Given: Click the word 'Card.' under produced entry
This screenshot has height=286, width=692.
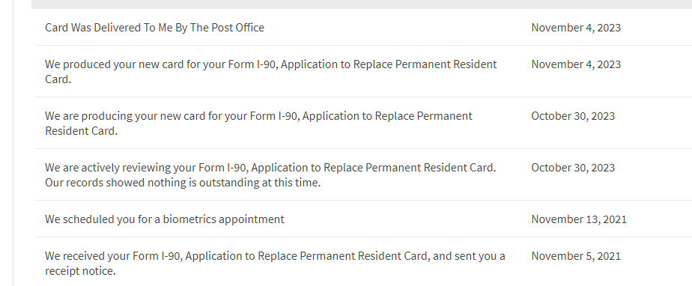Looking at the screenshot, I should pyautogui.click(x=58, y=79).
